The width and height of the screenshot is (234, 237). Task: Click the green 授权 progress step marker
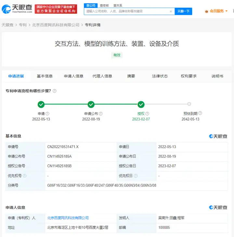pos(141,105)
